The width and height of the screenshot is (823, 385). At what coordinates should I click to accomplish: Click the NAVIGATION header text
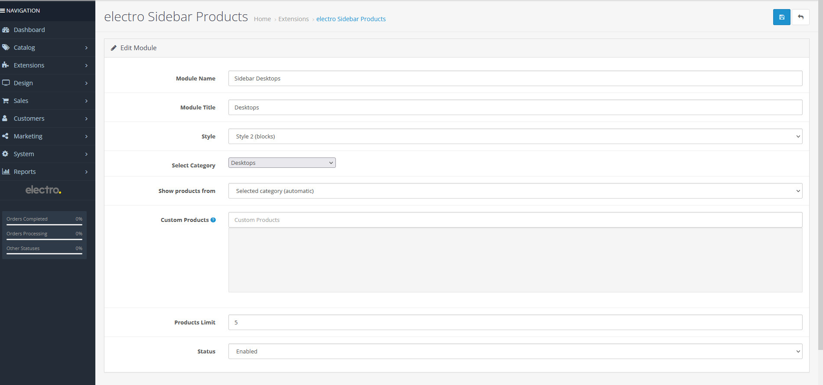(x=23, y=10)
